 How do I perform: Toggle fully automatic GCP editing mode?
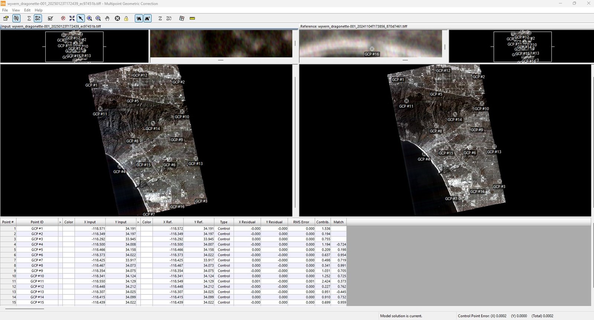point(16,18)
